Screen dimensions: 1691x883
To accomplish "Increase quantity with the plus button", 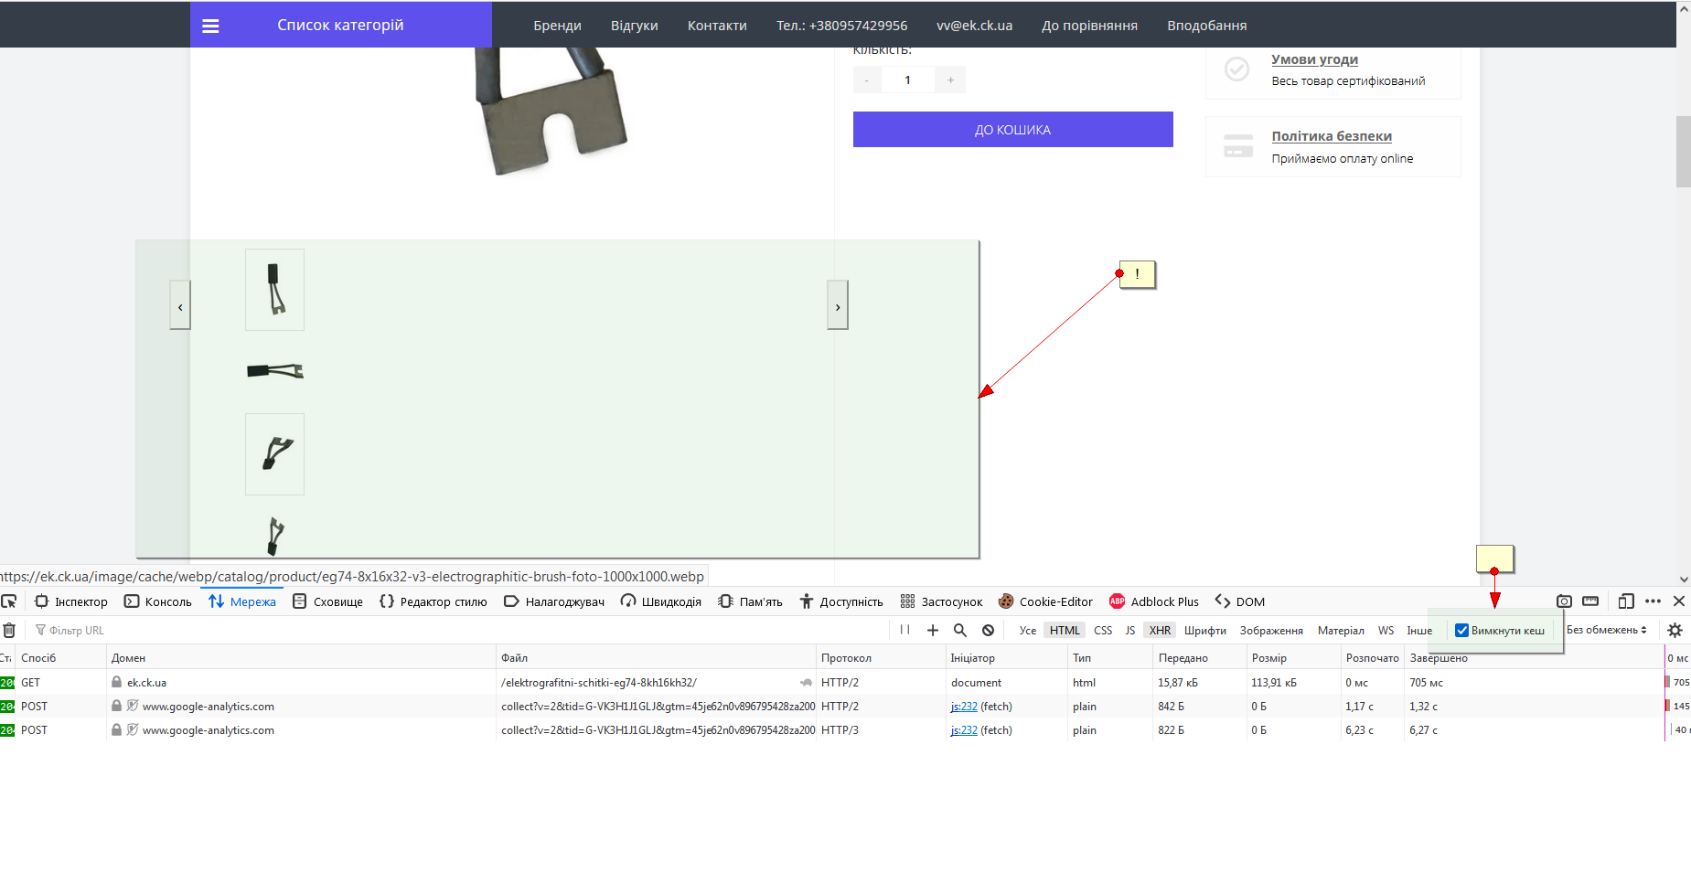I will (950, 80).
